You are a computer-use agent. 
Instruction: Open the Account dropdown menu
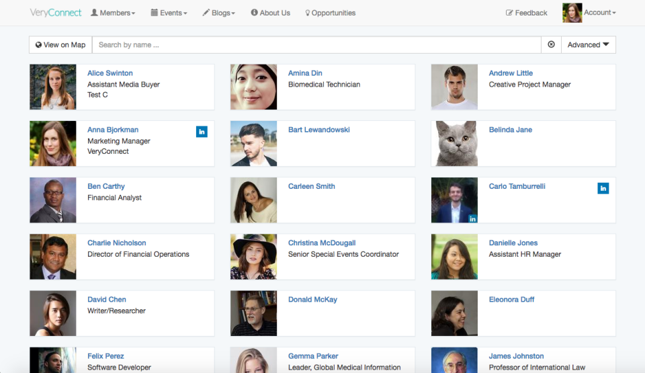pos(599,13)
